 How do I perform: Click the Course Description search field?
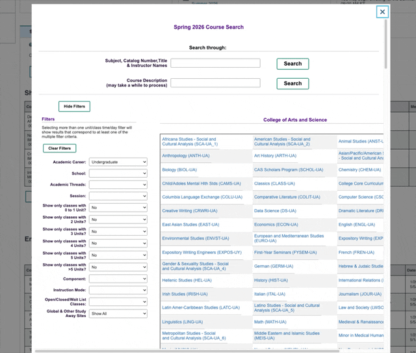(215, 83)
